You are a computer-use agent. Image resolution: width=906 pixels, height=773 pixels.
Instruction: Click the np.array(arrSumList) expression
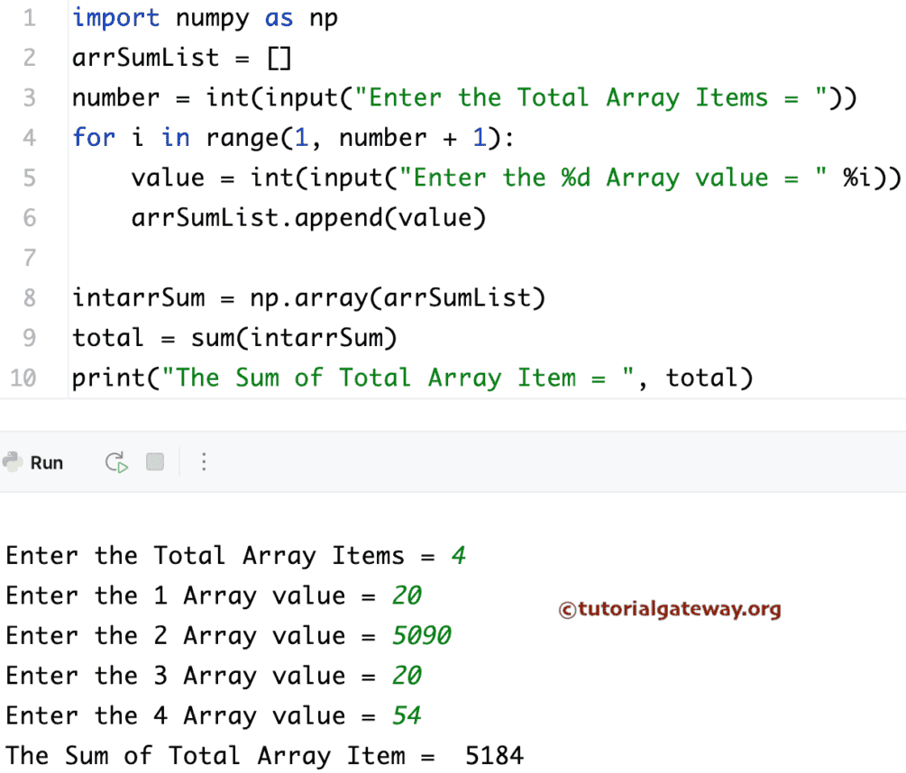click(x=397, y=297)
